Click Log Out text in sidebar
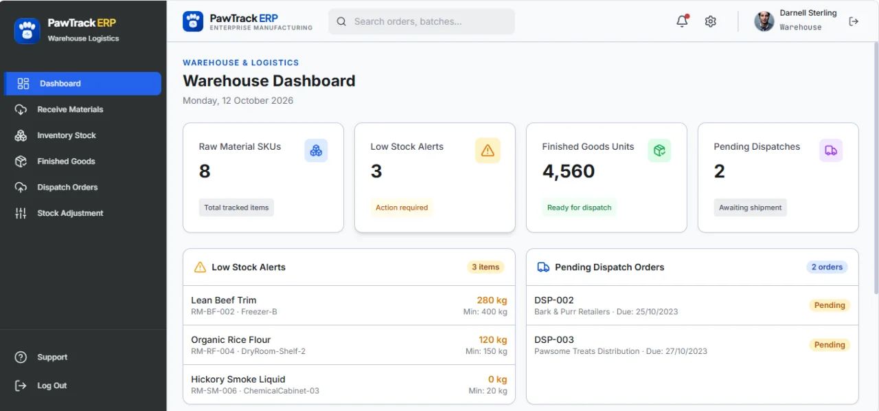The width and height of the screenshot is (879, 411). (x=52, y=386)
